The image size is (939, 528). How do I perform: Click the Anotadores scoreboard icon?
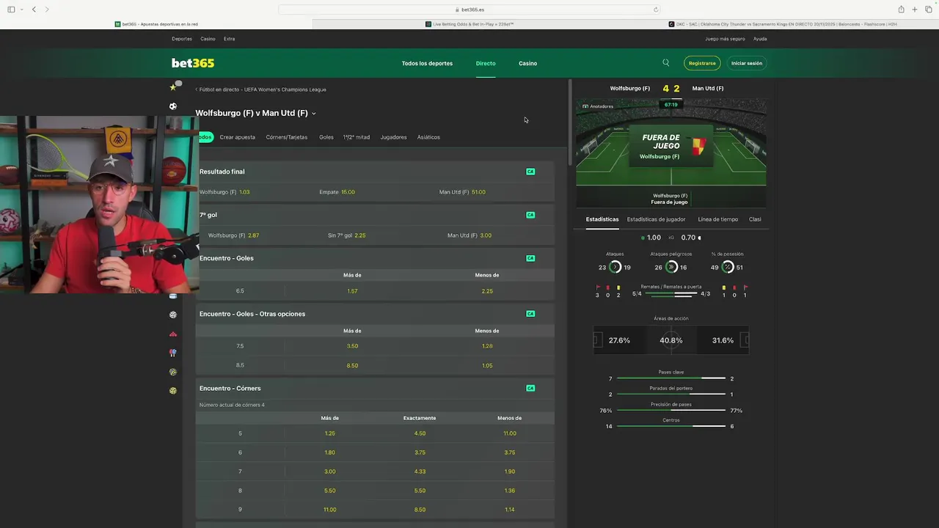(585, 106)
